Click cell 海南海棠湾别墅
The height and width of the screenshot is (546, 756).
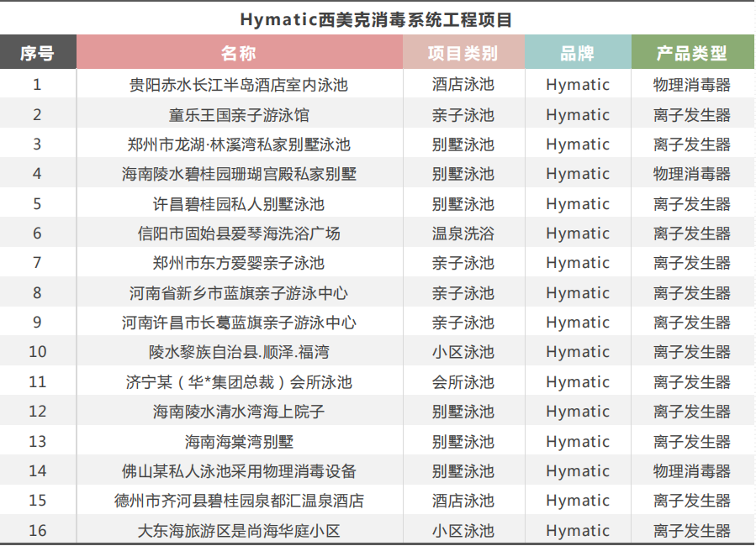pos(239,442)
